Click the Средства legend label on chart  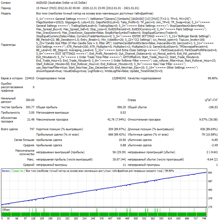(x=18, y=171)
